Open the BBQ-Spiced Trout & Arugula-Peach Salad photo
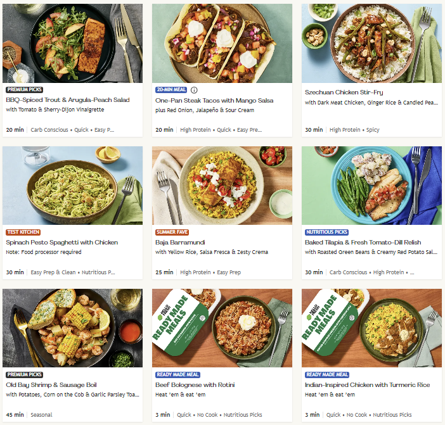This screenshot has height=425, width=445. [73, 43]
